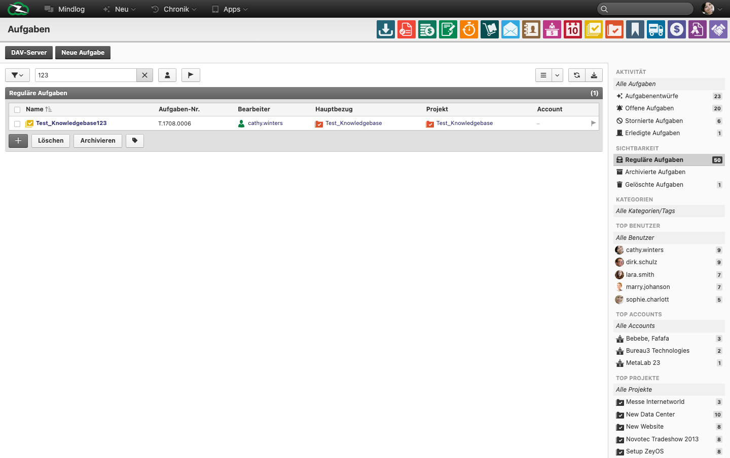The width and height of the screenshot is (730, 458).
Task: Open the purple certificate document icon
Action: coord(698,29)
